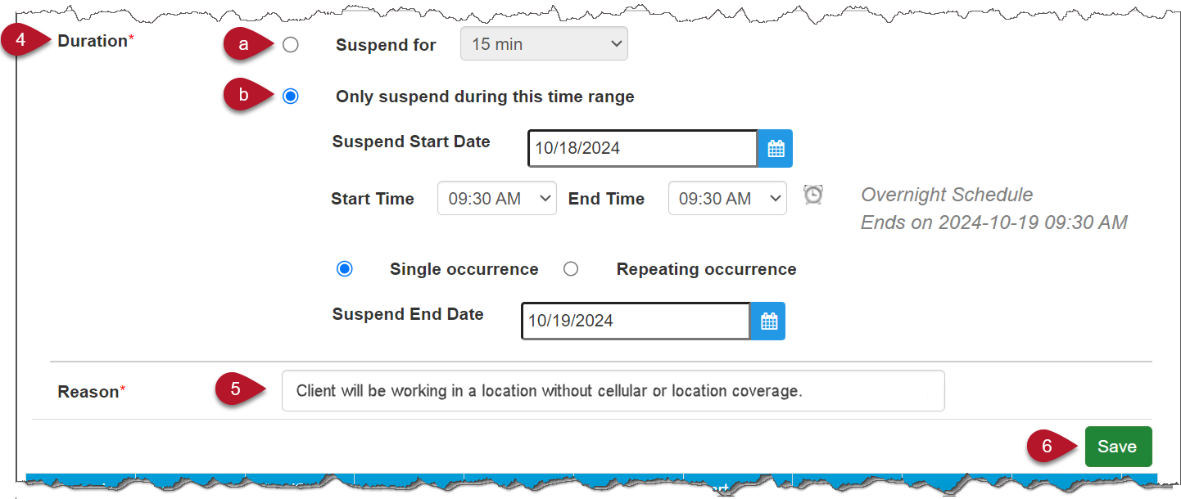Open the Suspend Start Date calendar picker

775,149
